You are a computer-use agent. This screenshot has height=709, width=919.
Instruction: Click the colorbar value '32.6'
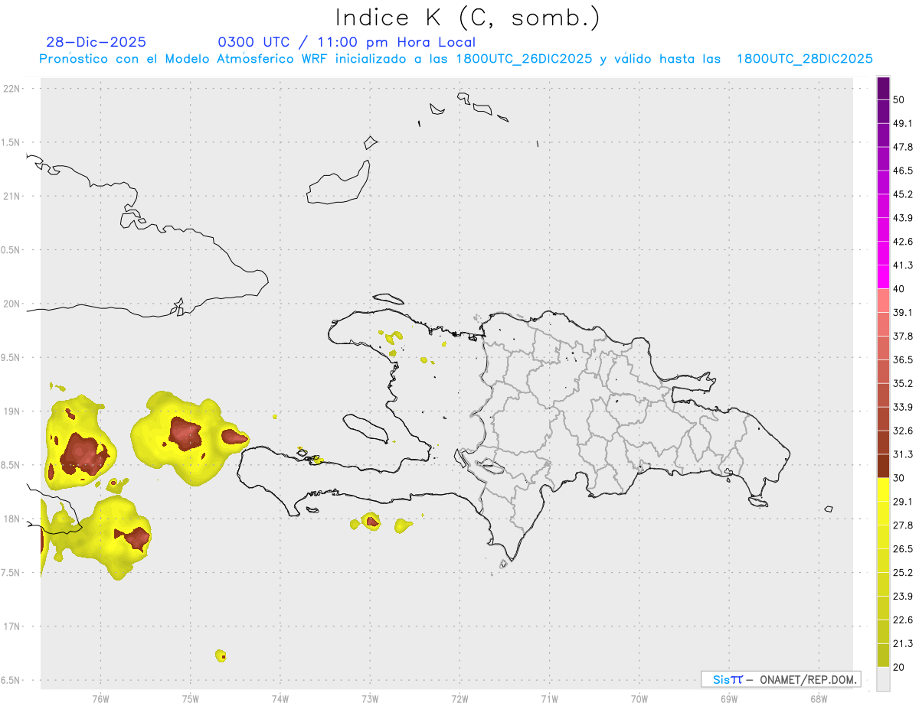(903, 431)
